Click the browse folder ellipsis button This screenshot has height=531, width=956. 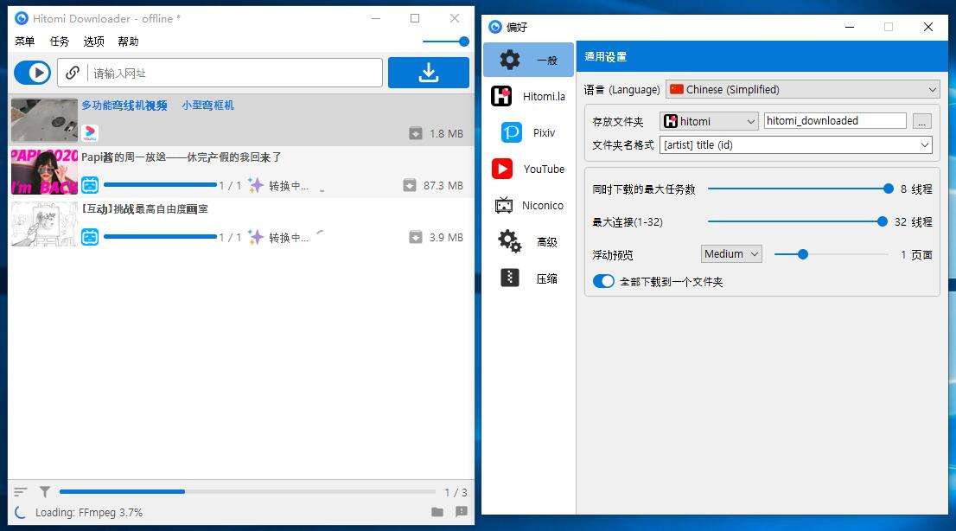922,122
